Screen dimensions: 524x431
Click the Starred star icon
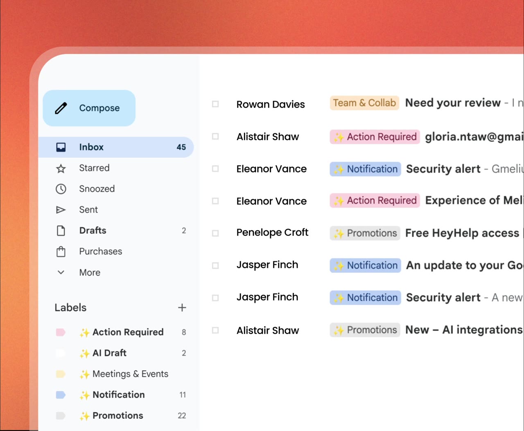[61, 168]
